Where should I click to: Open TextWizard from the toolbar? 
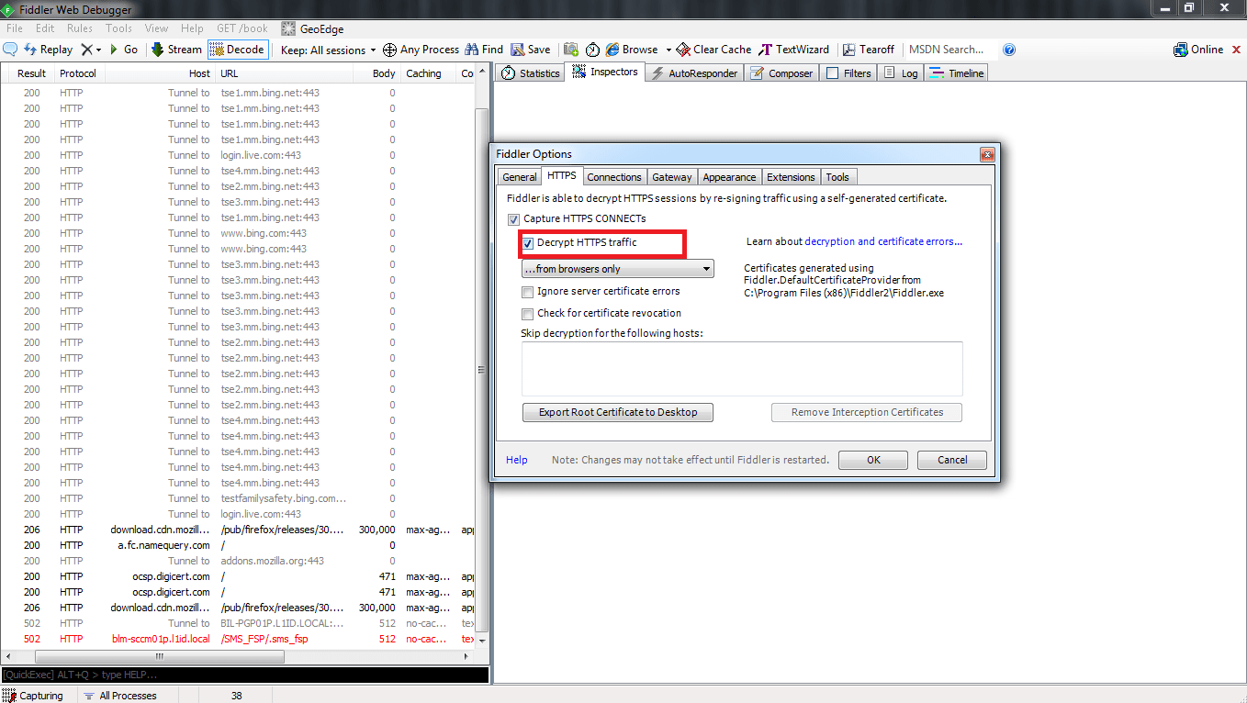point(794,50)
